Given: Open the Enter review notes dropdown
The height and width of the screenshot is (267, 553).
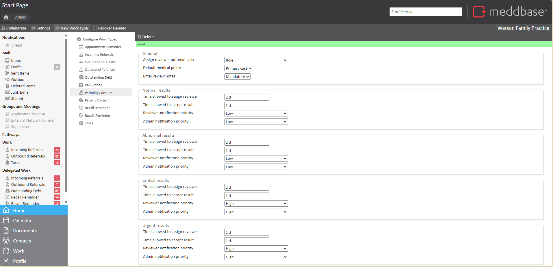Looking at the screenshot, I should (x=237, y=77).
